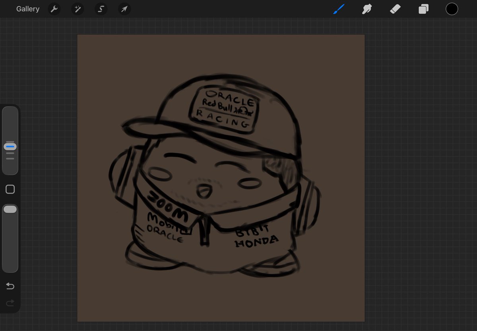Return to the Gallery
The height and width of the screenshot is (331, 477).
(x=28, y=9)
